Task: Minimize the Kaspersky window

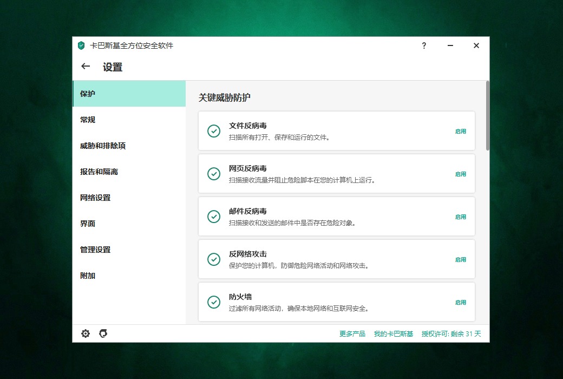Action: [x=450, y=45]
